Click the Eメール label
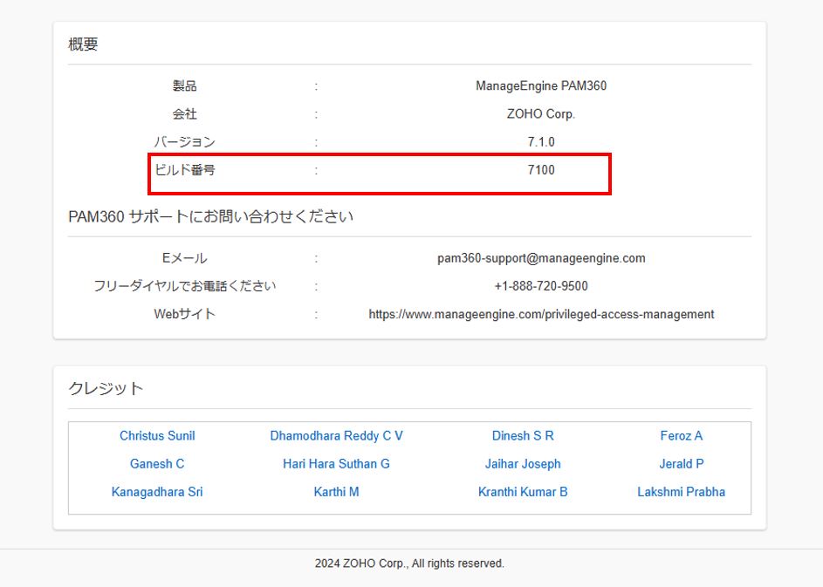Viewport: 823px width, 587px height. [185, 258]
